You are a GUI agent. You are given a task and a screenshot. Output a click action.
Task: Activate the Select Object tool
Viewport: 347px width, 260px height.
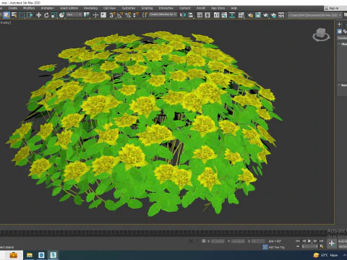[x=7, y=15]
